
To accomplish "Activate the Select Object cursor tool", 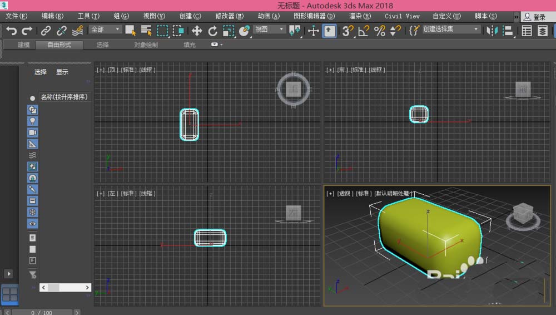I will point(131,31).
